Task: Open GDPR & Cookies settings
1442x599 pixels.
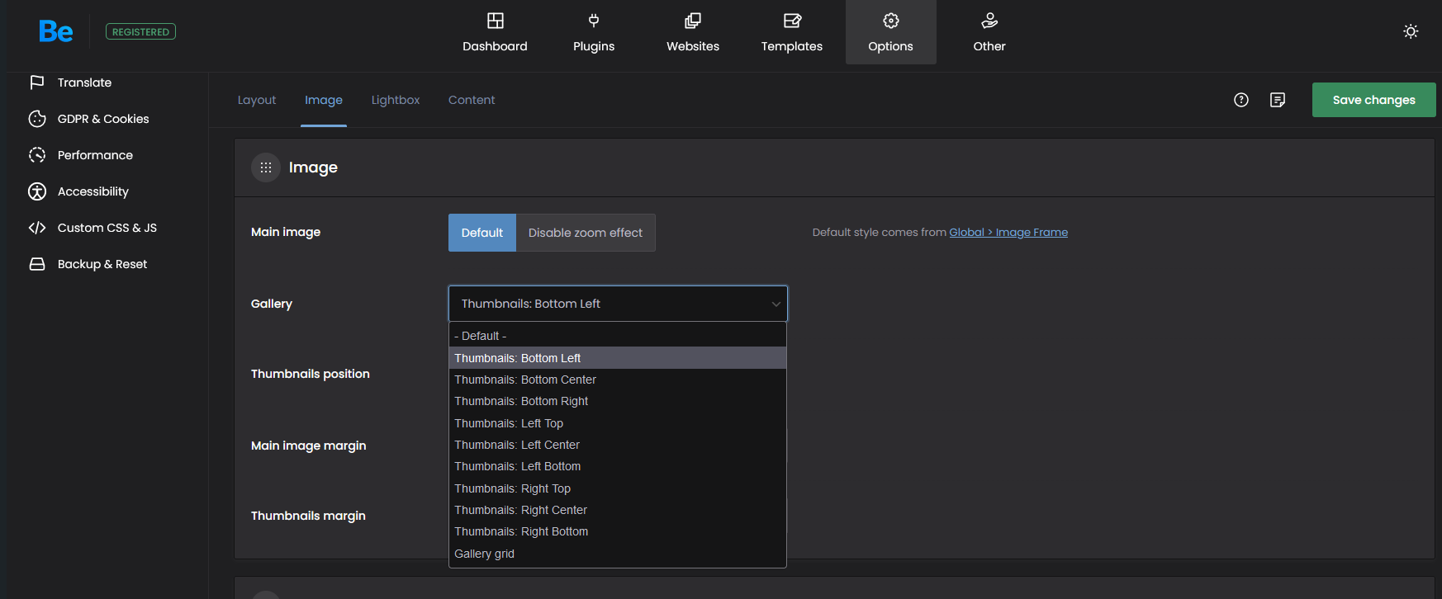Action: tap(103, 119)
